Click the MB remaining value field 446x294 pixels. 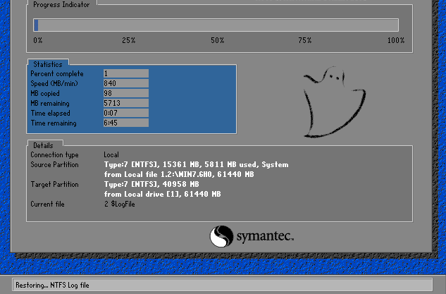pyautogui.click(x=125, y=104)
